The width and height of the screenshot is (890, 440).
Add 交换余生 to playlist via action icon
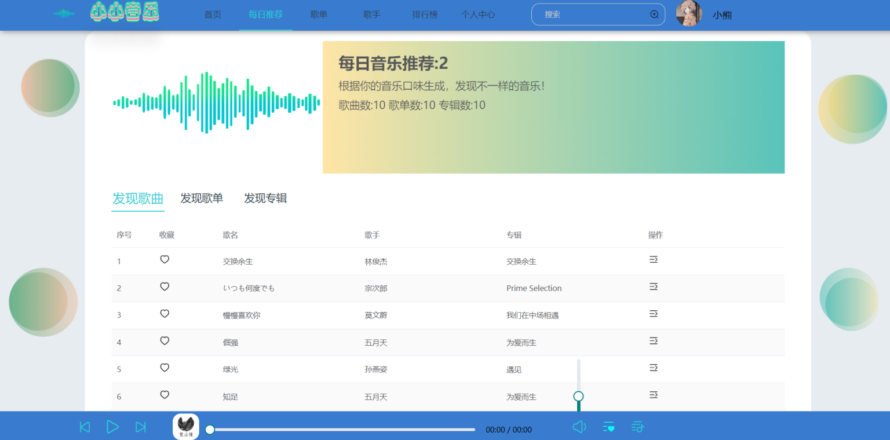[653, 260]
